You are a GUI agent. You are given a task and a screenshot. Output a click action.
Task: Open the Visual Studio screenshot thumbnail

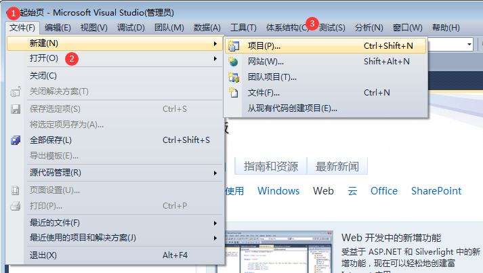(279, 252)
